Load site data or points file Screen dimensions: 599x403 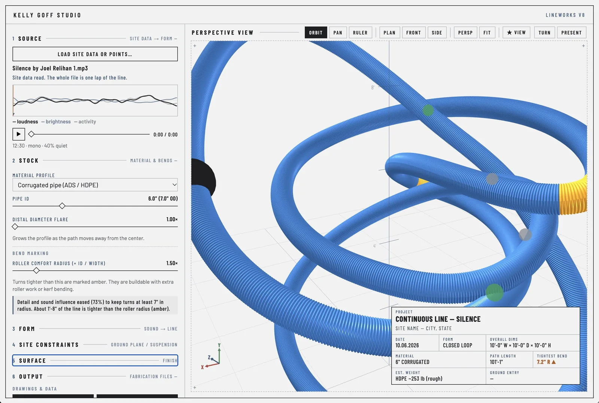(95, 54)
